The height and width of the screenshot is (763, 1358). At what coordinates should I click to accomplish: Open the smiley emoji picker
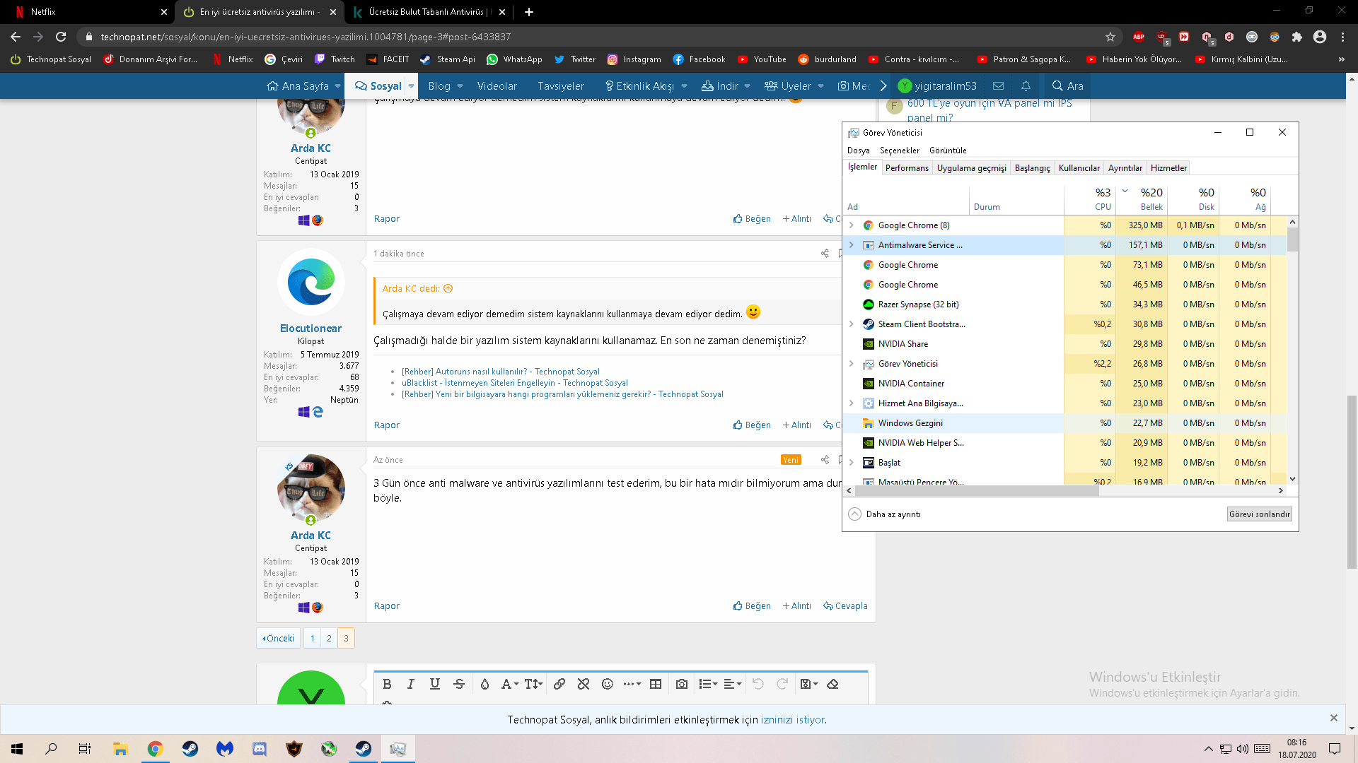coord(607,684)
